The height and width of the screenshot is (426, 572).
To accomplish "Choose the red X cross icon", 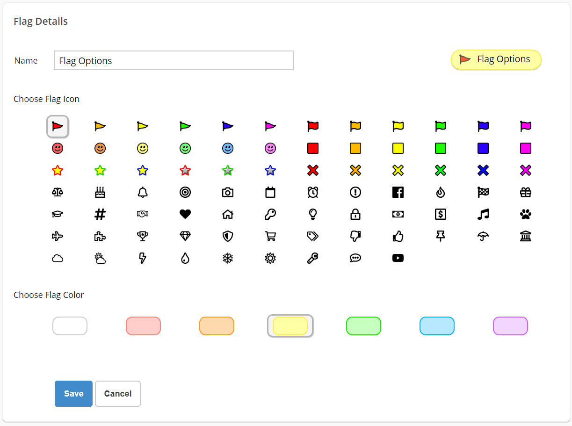I will pyautogui.click(x=313, y=170).
